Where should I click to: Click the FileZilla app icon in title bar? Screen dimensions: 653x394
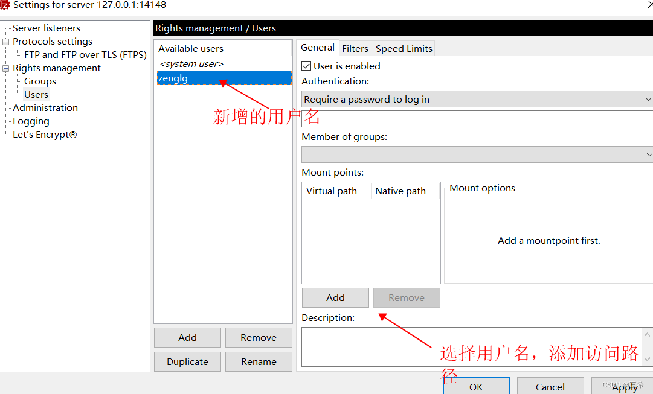[x=4, y=5]
